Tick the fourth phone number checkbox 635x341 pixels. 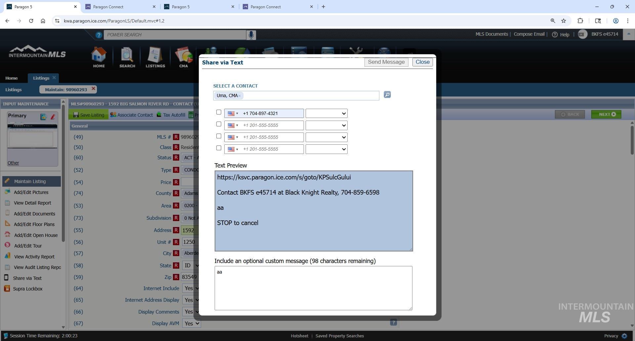pos(219,148)
